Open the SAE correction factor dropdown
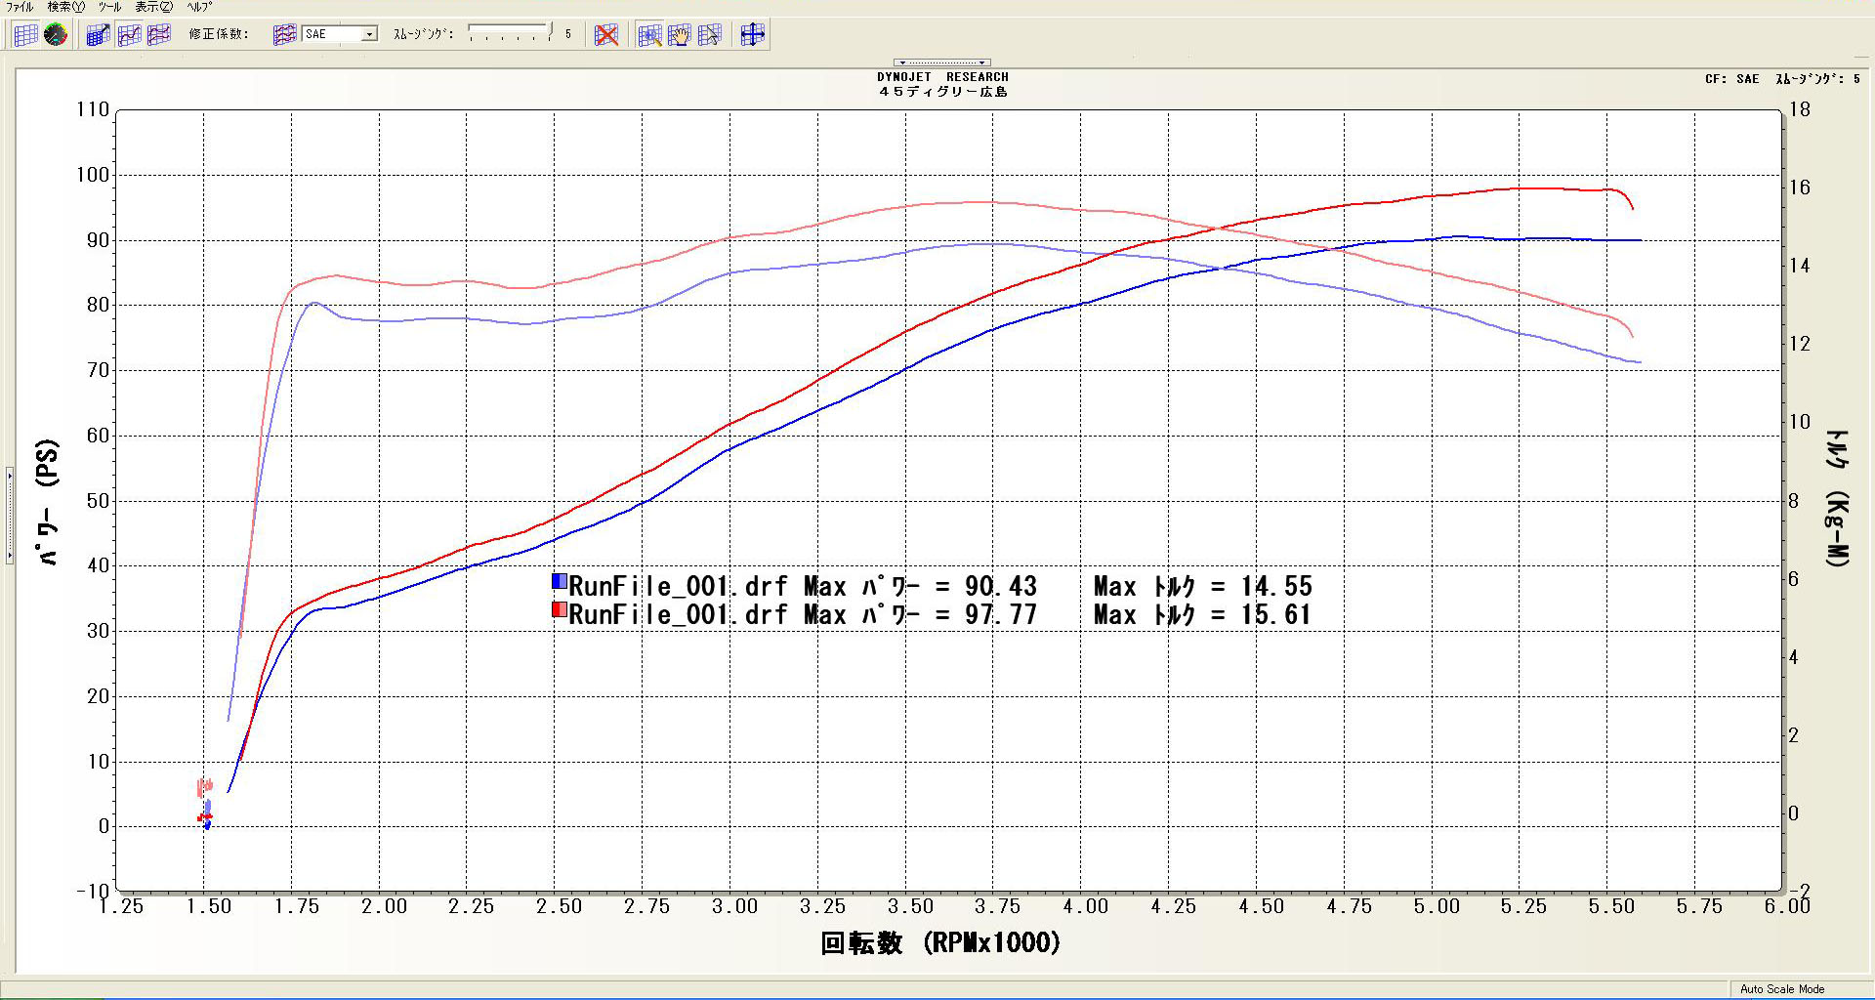1875x1000 pixels. (x=369, y=34)
